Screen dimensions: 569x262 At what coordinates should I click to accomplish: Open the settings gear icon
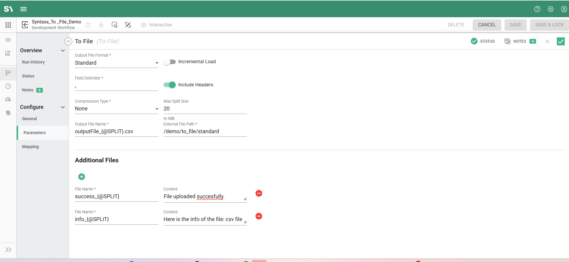551,9
